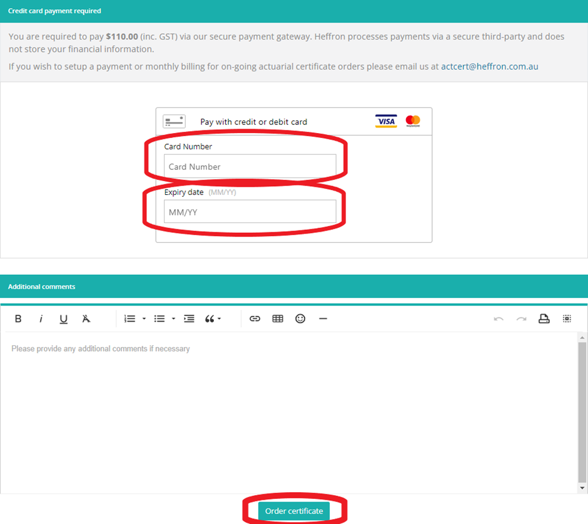Open the emoji picker
The height and width of the screenshot is (524, 588).
pyautogui.click(x=300, y=319)
